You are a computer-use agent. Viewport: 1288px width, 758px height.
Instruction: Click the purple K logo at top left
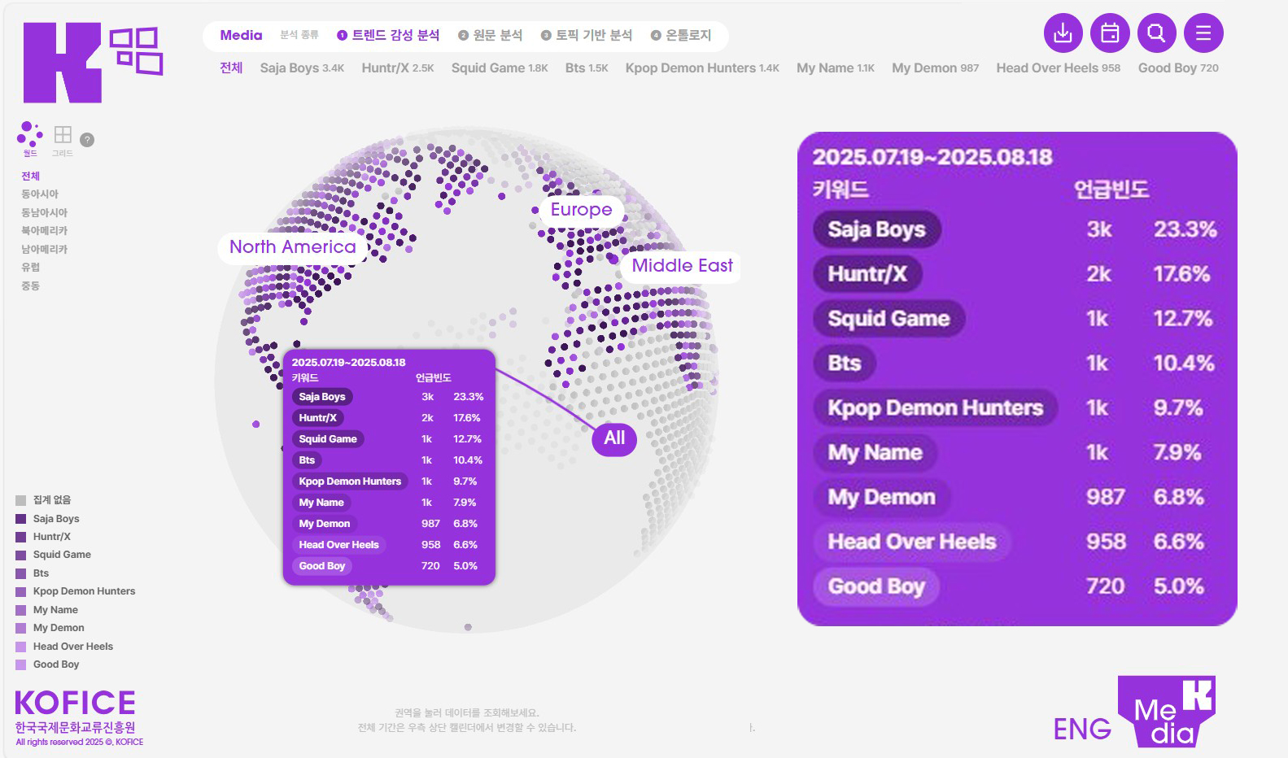(63, 63)
